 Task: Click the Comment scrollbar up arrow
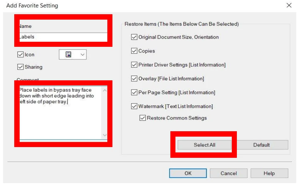[x=105, y=90]
